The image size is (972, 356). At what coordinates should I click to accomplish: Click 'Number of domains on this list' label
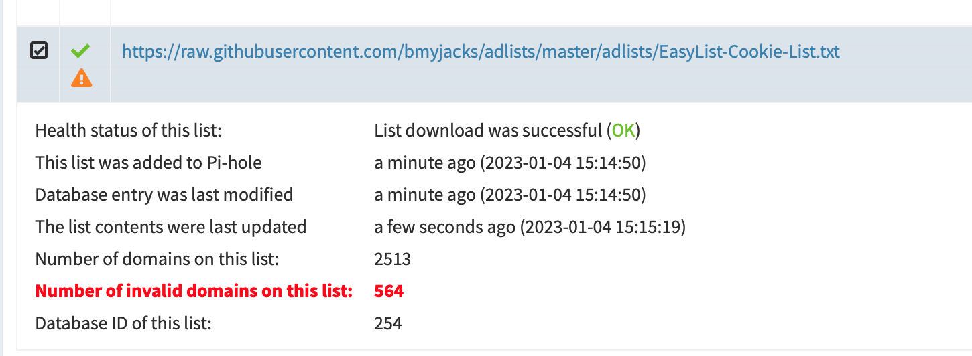coord(157,259)
